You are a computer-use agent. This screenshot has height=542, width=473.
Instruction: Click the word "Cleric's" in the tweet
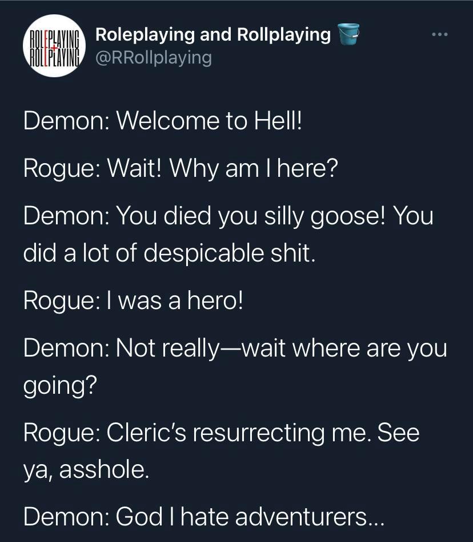click(x=151, y=432)
